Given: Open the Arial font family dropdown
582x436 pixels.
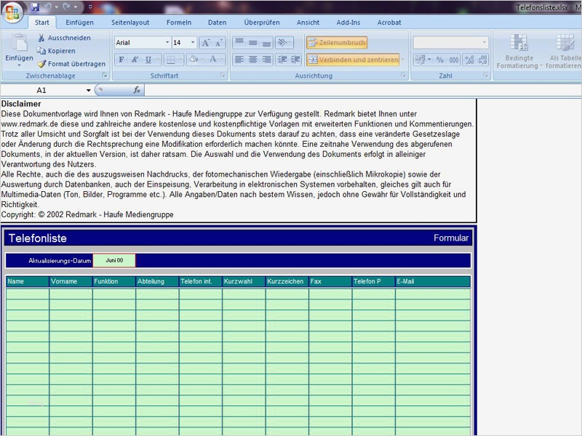Looking at the screenshot, I should (167, 42).
